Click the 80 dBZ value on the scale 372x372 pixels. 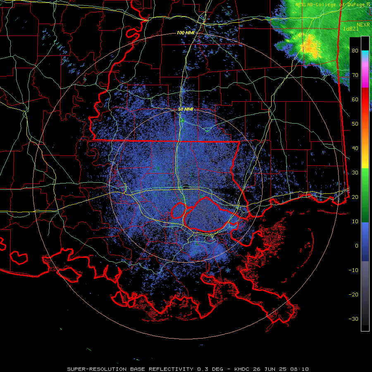coord(355,51)
